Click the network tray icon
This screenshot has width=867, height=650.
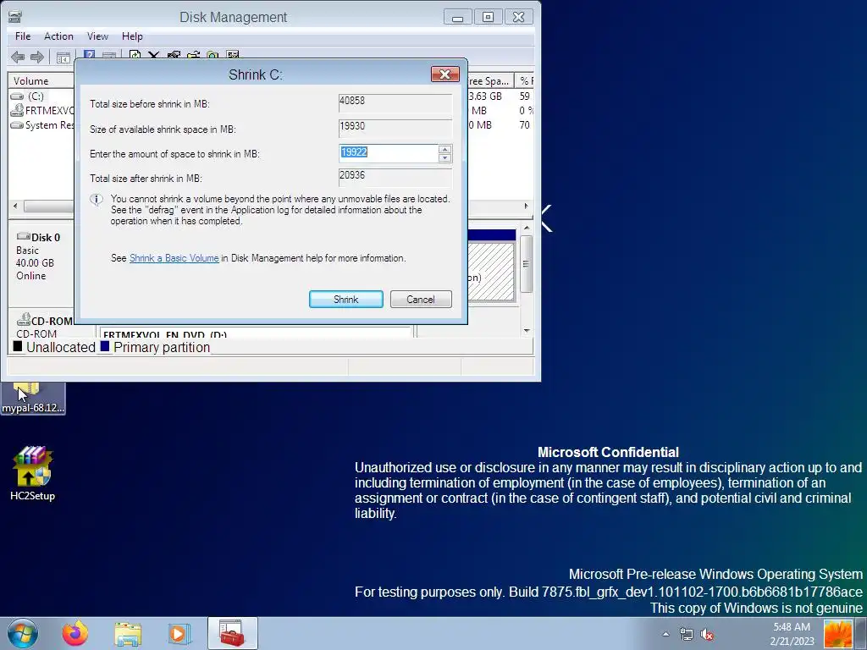pos(686,634)
